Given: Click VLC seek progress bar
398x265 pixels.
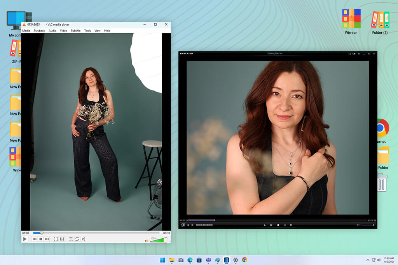Looking at the screenshot, I should click(x=96, y=232).
